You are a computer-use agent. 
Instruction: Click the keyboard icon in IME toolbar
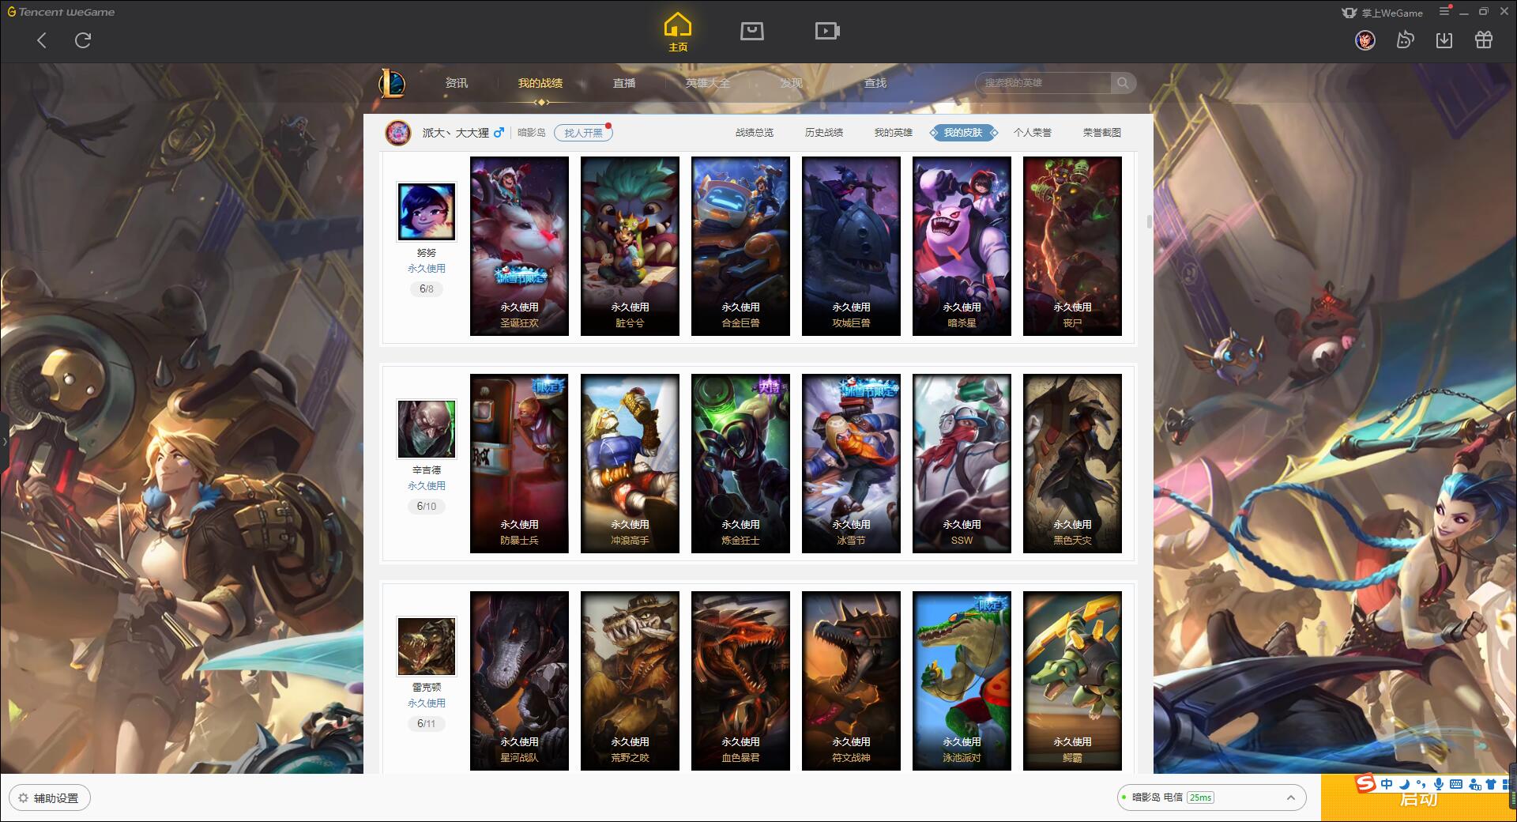click(1456, 784)
